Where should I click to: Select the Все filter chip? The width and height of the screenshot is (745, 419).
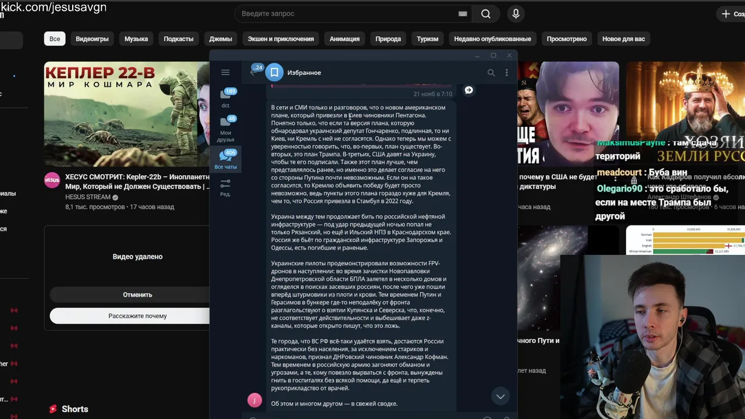point(55,39)
